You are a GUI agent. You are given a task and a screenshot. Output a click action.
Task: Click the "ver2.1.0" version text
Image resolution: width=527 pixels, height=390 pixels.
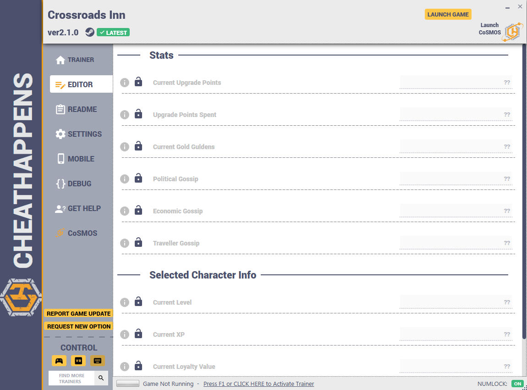(x=63, y=33)
